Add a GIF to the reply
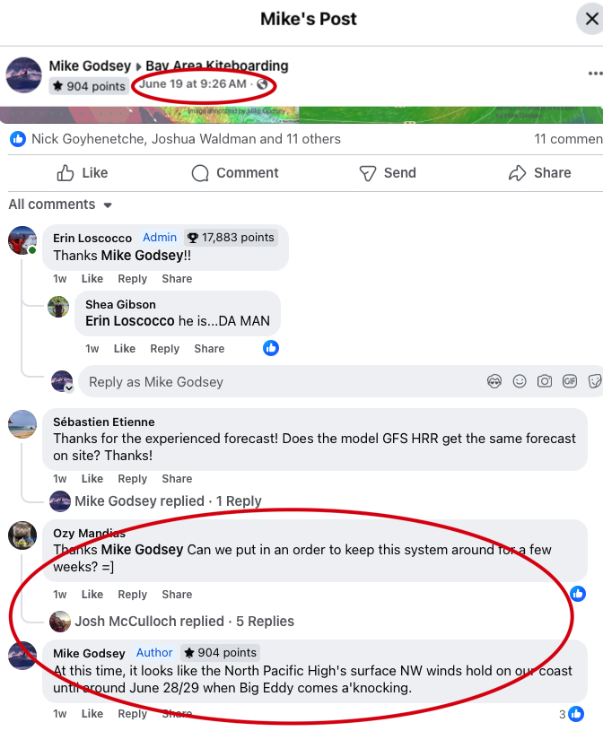The image size is (603, 731). click(x=570, y=382)
